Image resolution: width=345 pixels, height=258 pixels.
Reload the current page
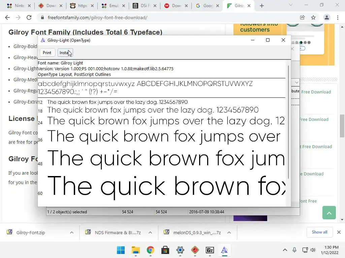pos(29,17)
